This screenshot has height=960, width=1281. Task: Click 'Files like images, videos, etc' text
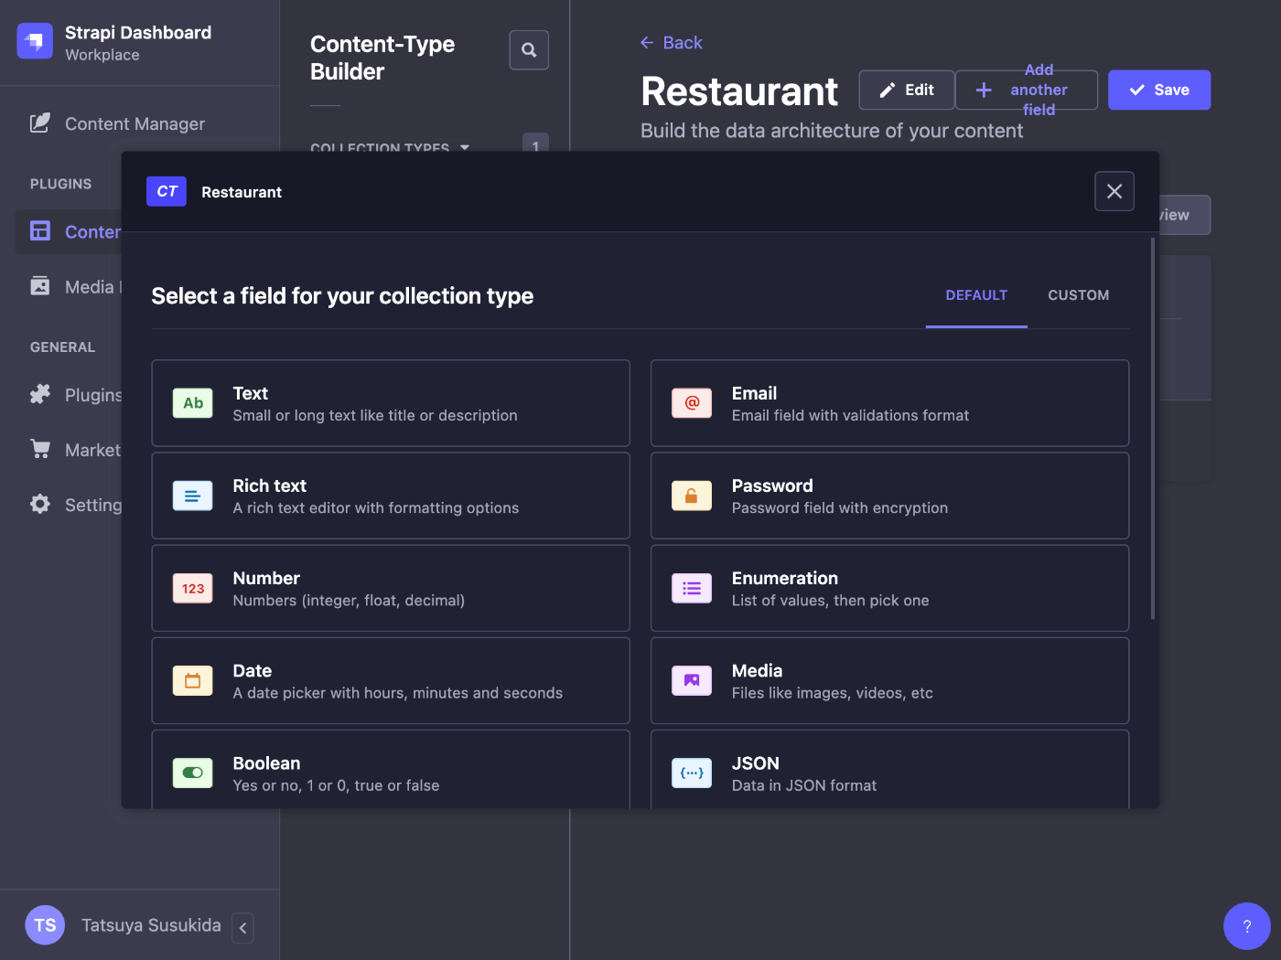click(833, 692)
